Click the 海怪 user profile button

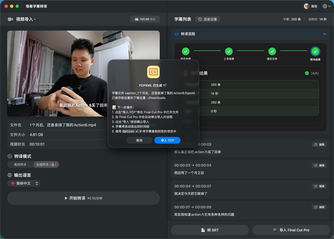pyautogui.click(x=311, y=6)
